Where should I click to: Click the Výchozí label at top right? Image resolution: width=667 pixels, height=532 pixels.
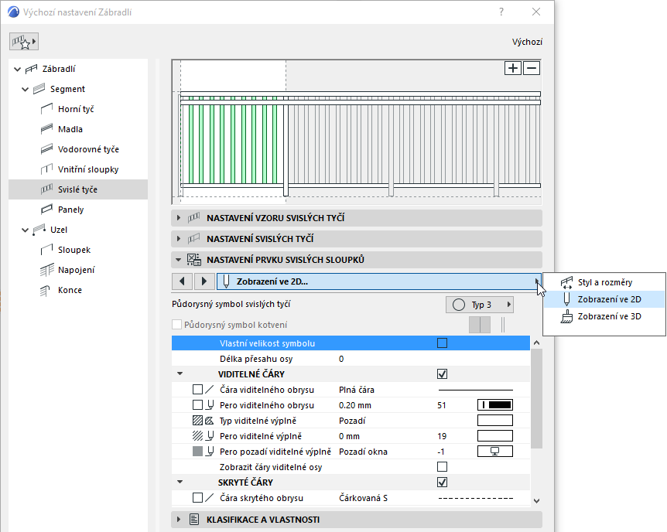point(527,42)
